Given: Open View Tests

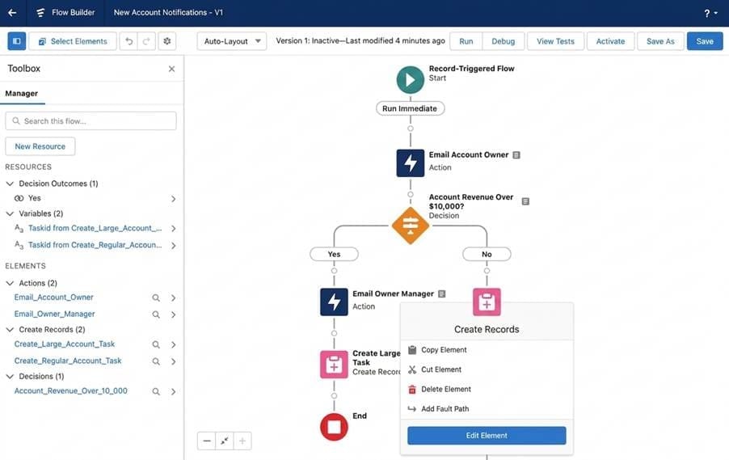Looking at the screenshot, I should point(555,41).
